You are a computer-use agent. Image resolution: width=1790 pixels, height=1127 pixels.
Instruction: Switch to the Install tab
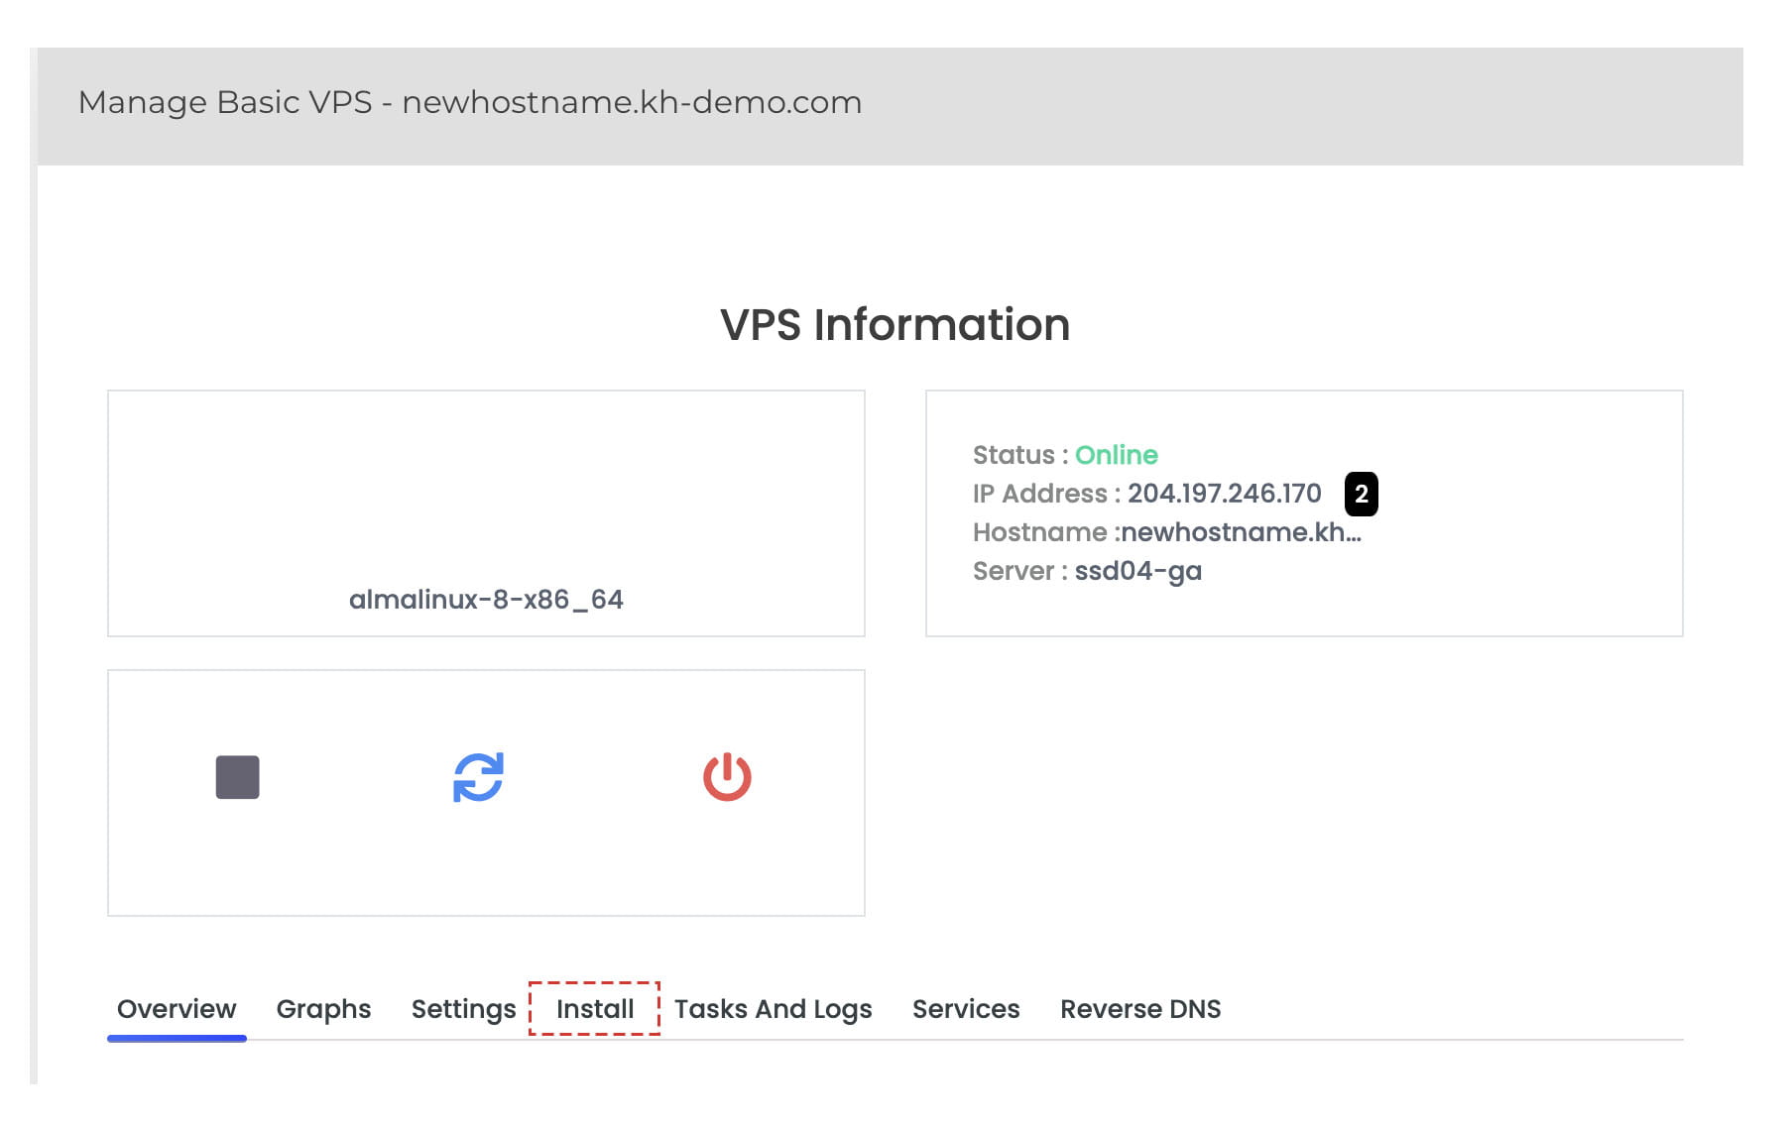click(595, 1008)
